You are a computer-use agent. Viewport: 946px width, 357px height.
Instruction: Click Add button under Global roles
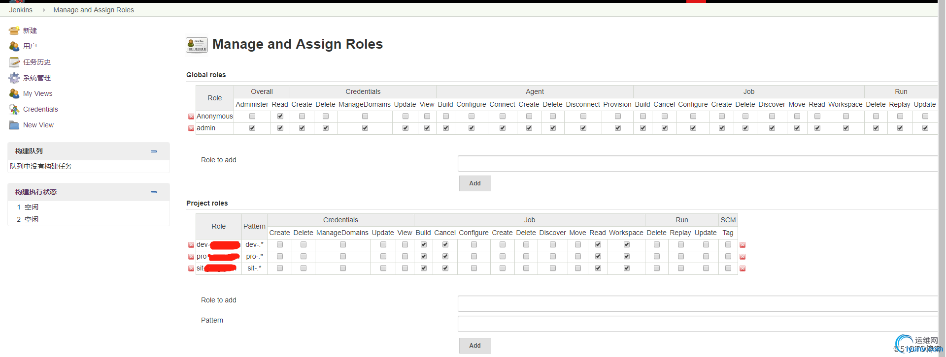(475, 183)
